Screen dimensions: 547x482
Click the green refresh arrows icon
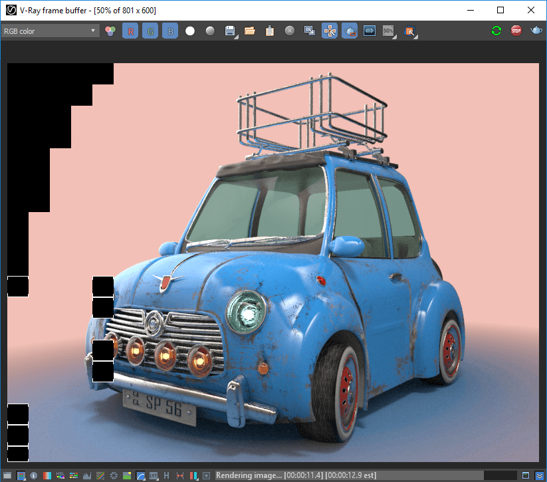coord(496,31)
